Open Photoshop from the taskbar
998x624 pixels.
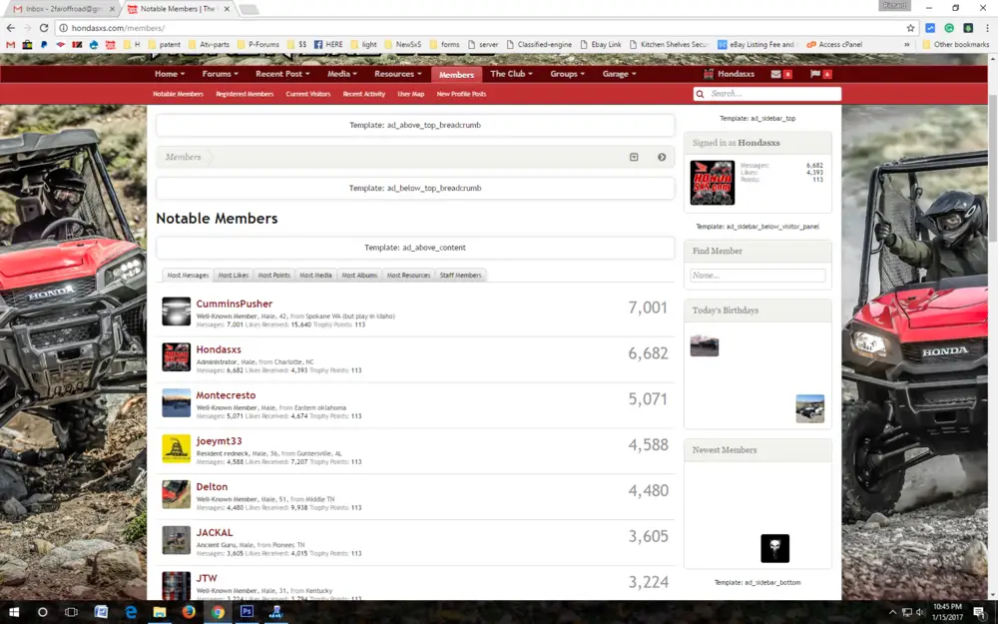(247, 612)
